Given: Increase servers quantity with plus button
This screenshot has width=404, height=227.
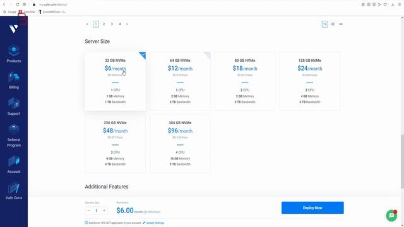Looking at the screenshot, I should (x=104, y=211).
